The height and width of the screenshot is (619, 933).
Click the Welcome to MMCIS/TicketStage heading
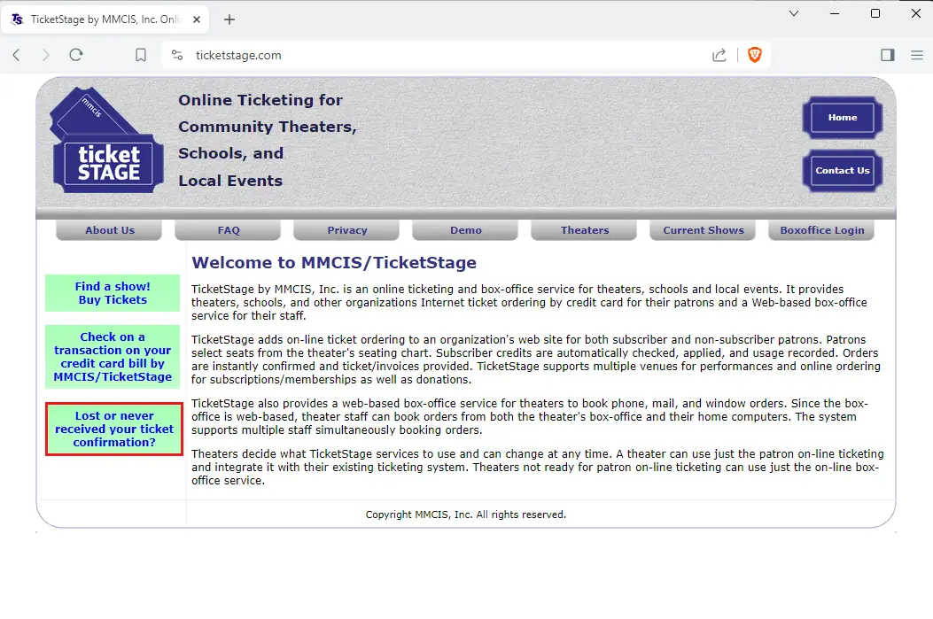(x=334, y=263)
